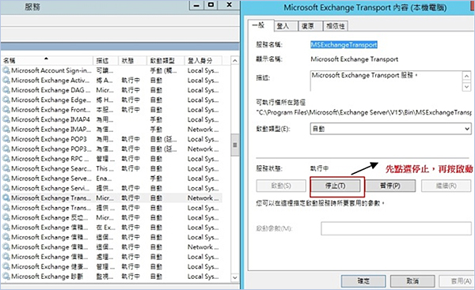Click the gear icon for Microsoft Exchange Activ...
475x290 pixels.
(6, 81)
